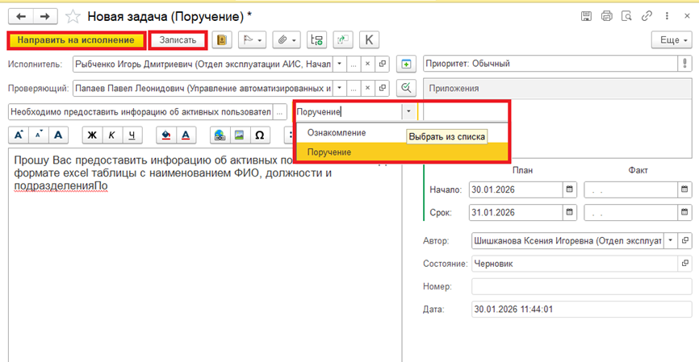This screenshot has width=699, height=362.
Task: Click the insert picture icon
Action: [x=239, y=135]
